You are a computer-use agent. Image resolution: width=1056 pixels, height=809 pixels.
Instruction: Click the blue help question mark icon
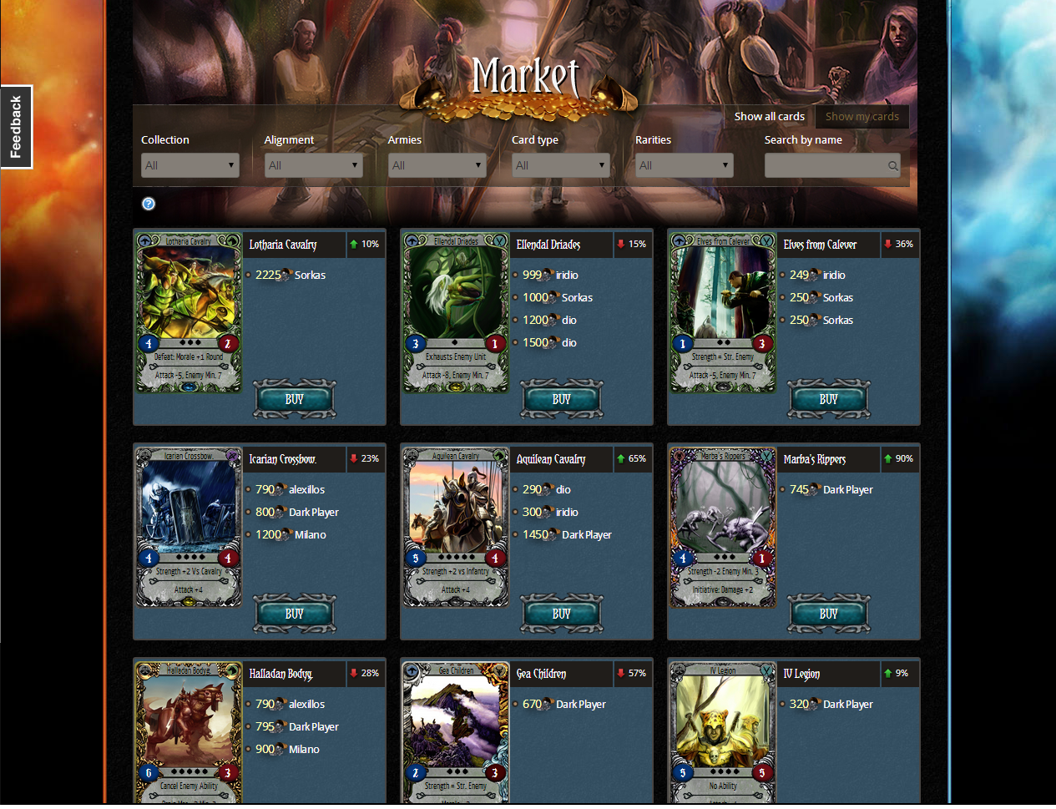(149, 204)
